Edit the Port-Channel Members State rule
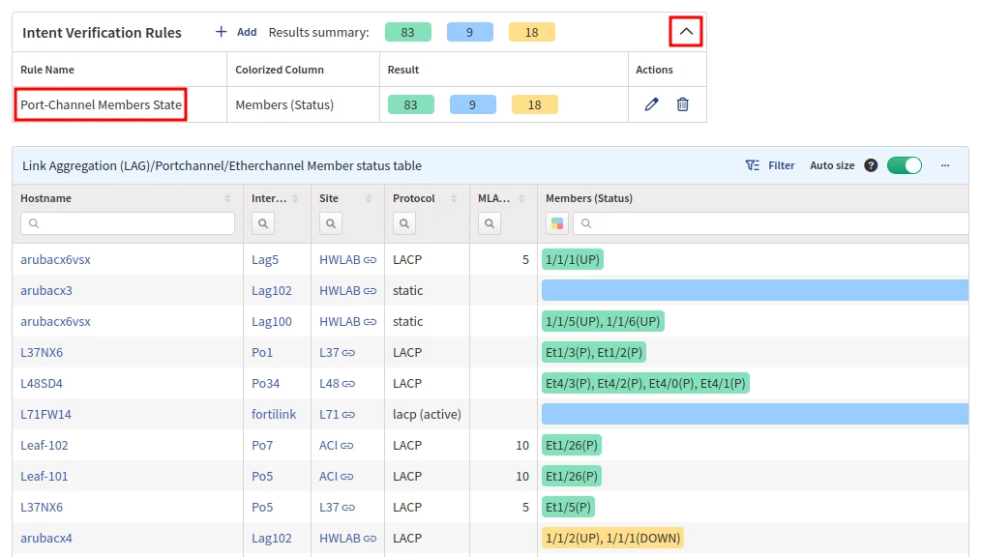 click(x=651, y=104)
